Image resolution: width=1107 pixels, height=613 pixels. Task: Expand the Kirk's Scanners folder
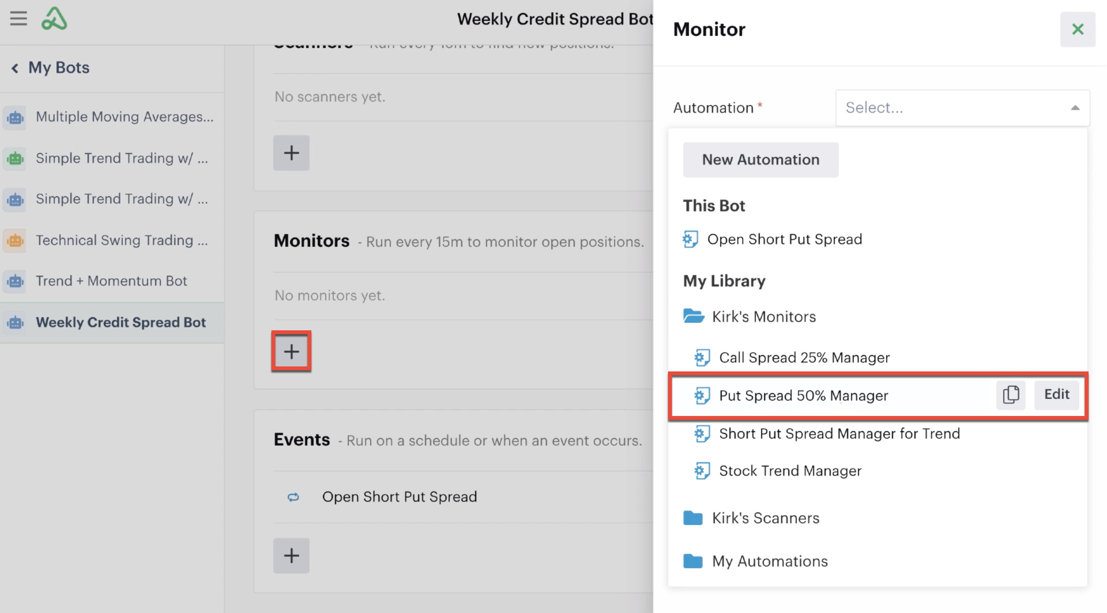click(x=751, y=518)
